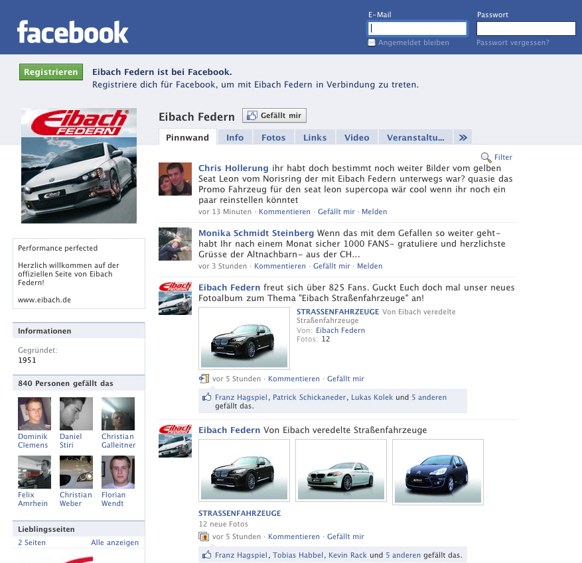Click Kommentieren under Monika Schmidt Steinberg's post
Screen dimensions: 582x563
point(280,266)
